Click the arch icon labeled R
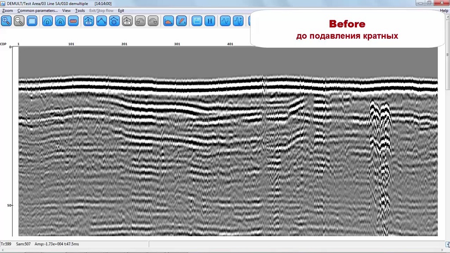This screenshot has width=450, height=253. (x=60, y=21)
